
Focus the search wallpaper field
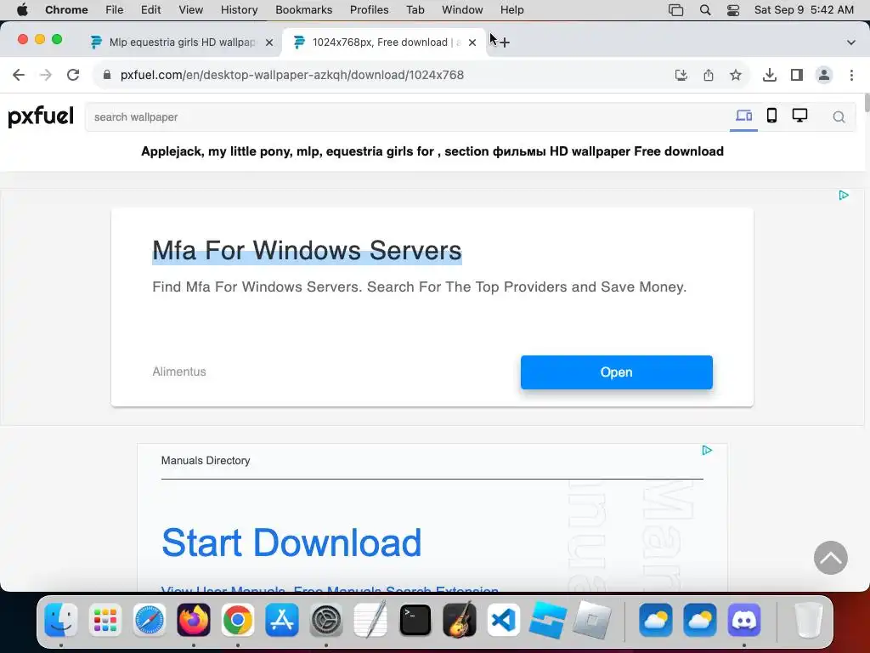(x=405, y=117)
